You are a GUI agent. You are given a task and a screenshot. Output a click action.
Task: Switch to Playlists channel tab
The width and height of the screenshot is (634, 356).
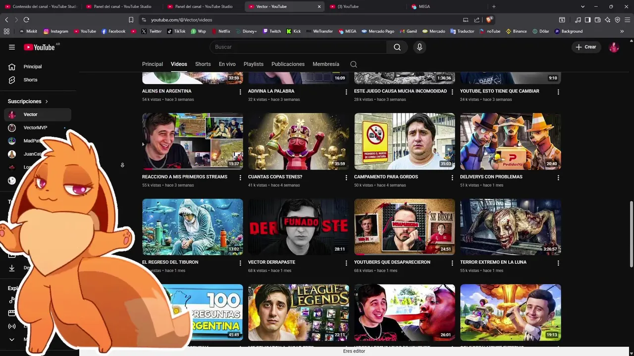254,64
